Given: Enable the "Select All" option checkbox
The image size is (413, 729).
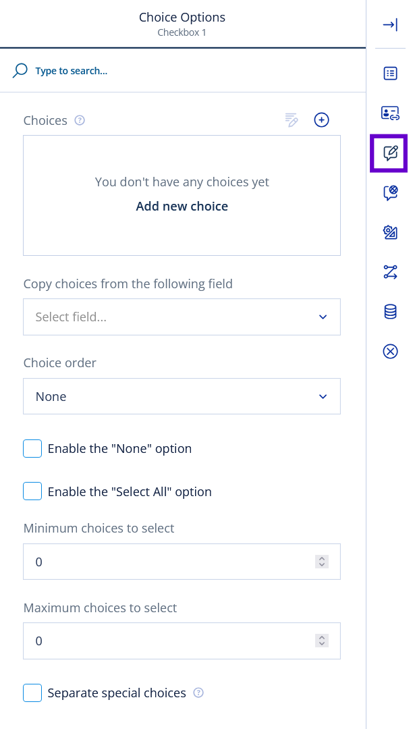Looking at the screenshot, I should pyautogui.click(x=32, y=491).
